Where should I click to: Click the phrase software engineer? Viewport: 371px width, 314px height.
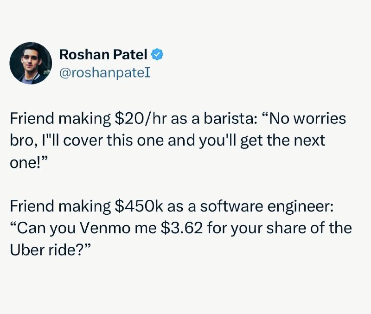(x=267, y=207)
